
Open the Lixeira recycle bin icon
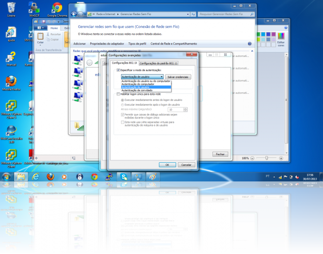click(11, 9)
